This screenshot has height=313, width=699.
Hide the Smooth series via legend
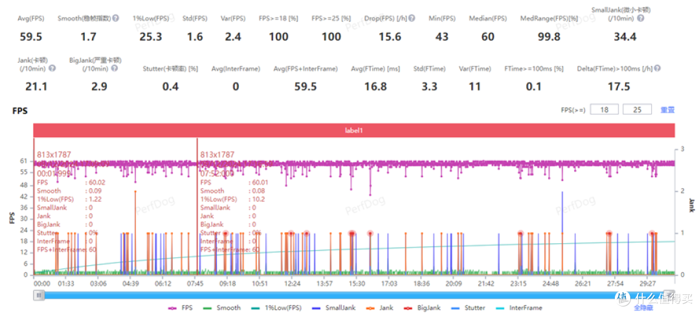coord(223,308)
